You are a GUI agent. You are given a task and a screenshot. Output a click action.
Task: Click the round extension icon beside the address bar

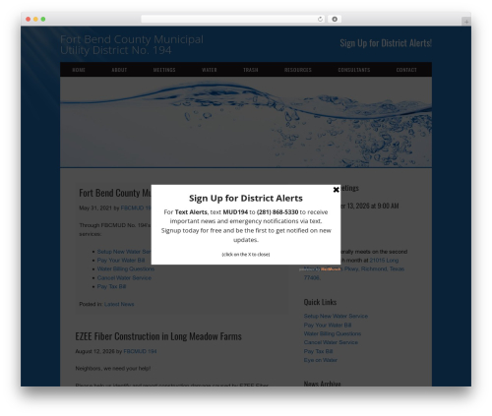click(x=335, y=19)
